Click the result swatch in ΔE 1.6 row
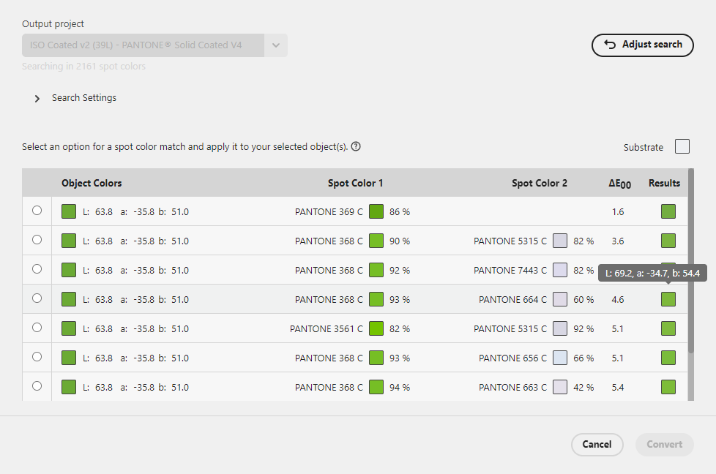The width and height of the screenshot is (716, 474). point(668,211)
